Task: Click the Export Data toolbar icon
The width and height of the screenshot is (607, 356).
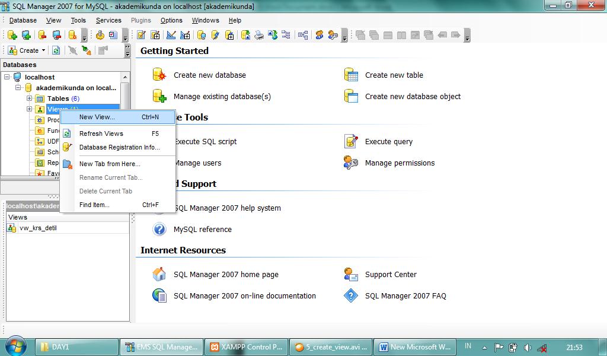Action: 245,35
